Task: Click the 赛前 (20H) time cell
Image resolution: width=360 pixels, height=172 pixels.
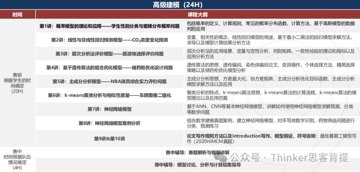Action: point(17,83)
